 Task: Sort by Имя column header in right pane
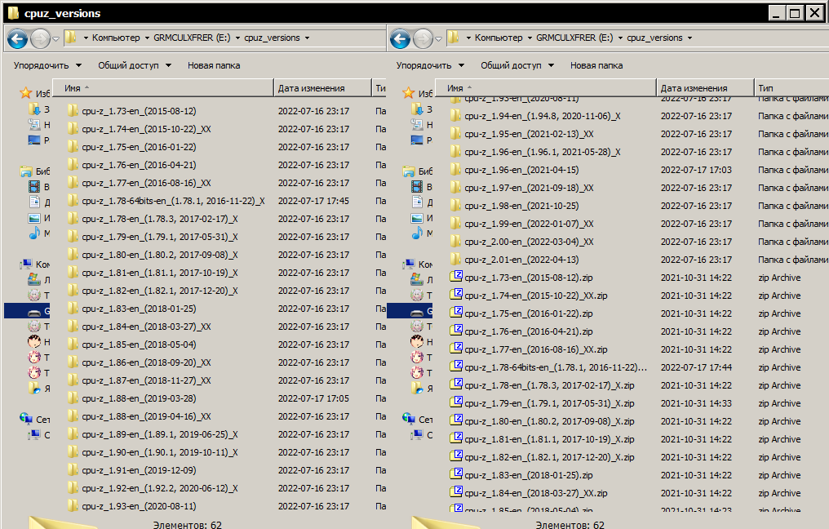(546, 88)
